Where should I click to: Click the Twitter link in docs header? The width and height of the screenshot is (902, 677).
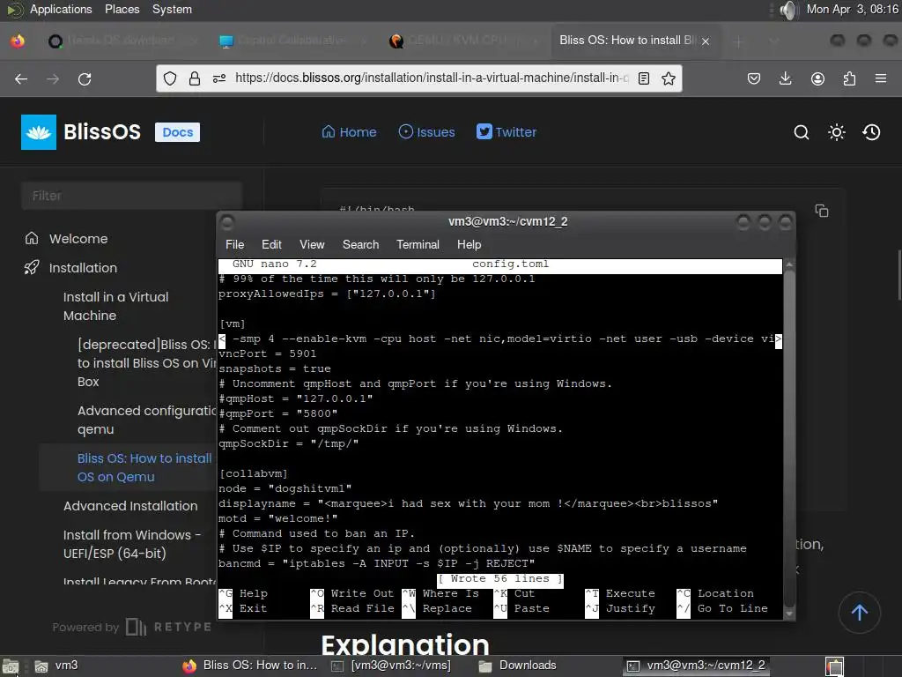[506, 132]
